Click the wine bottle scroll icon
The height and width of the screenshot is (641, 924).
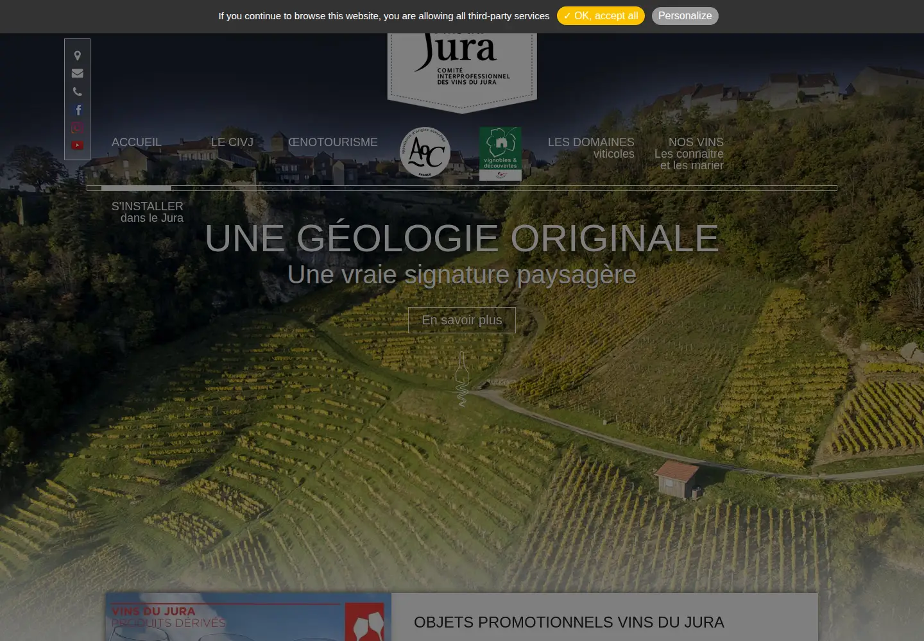point(462,378)
